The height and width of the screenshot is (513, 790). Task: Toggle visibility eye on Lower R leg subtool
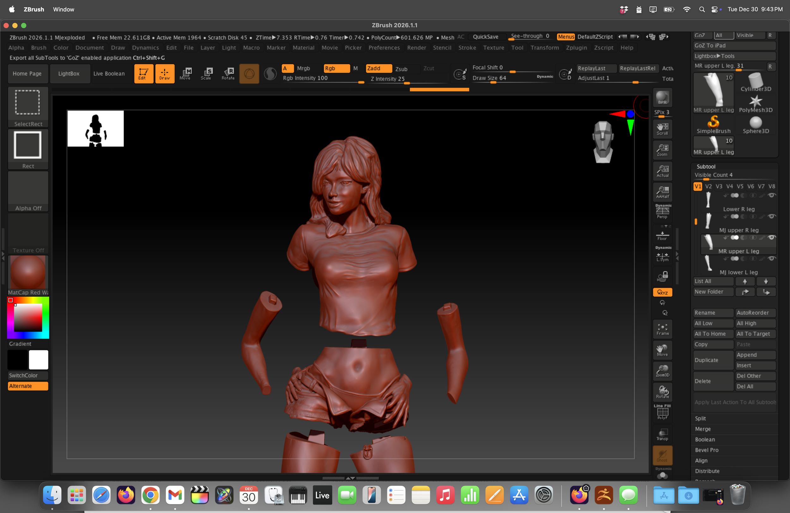tap(772, 196)
